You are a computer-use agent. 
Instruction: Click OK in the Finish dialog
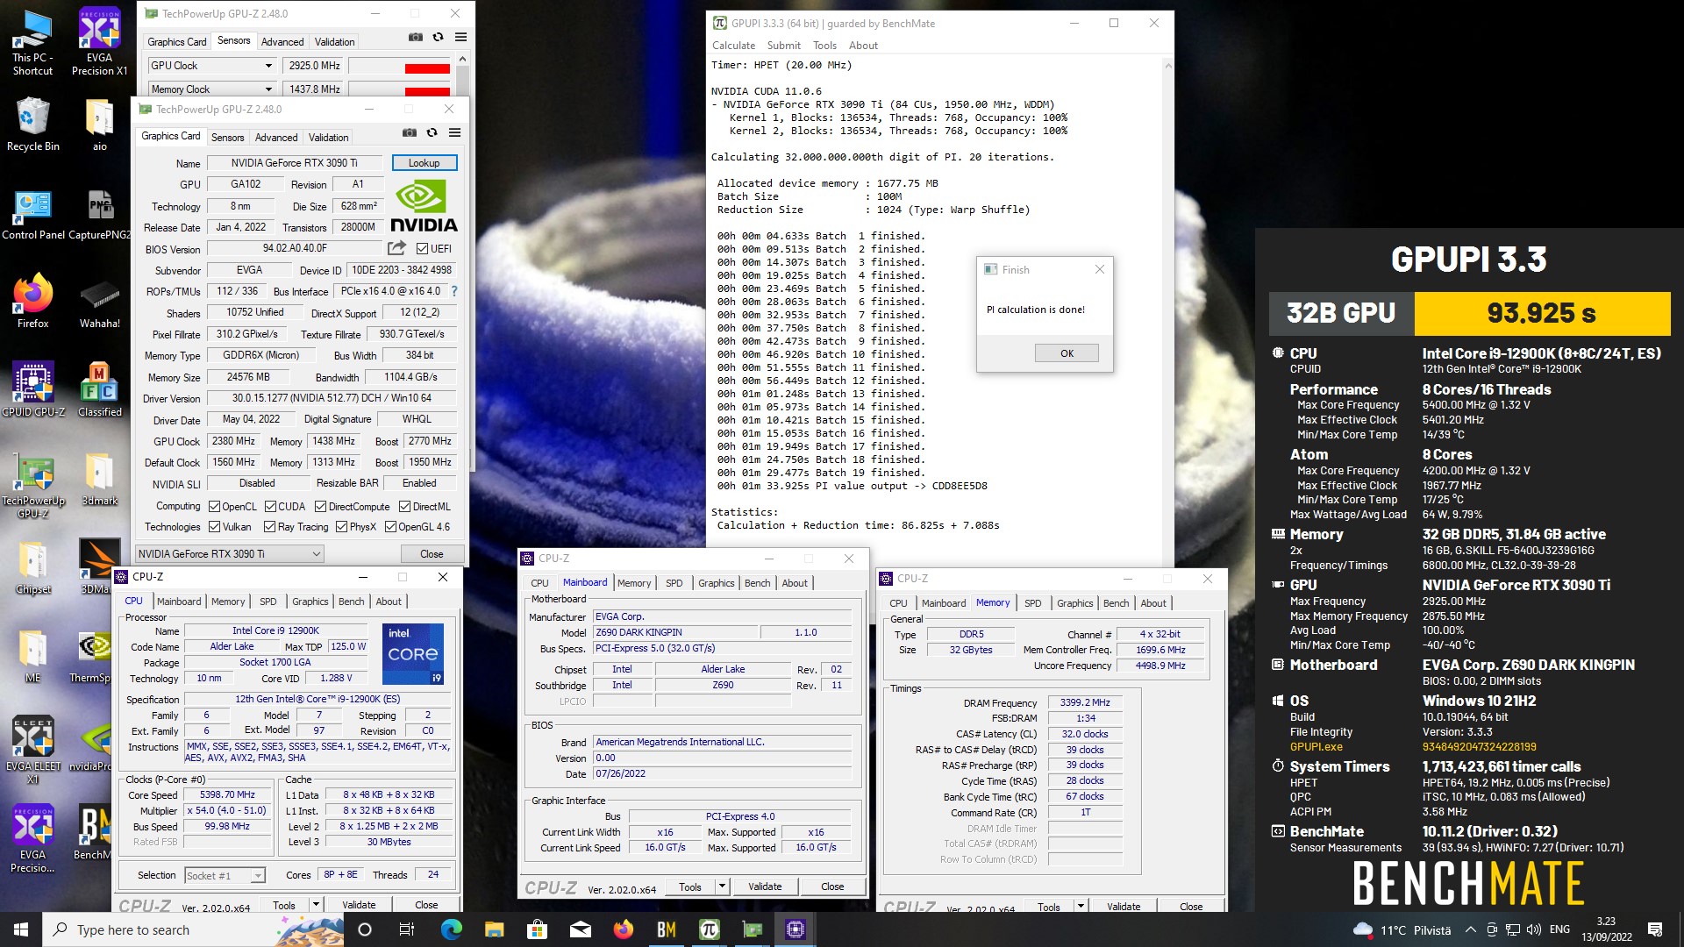[1067, 353]
